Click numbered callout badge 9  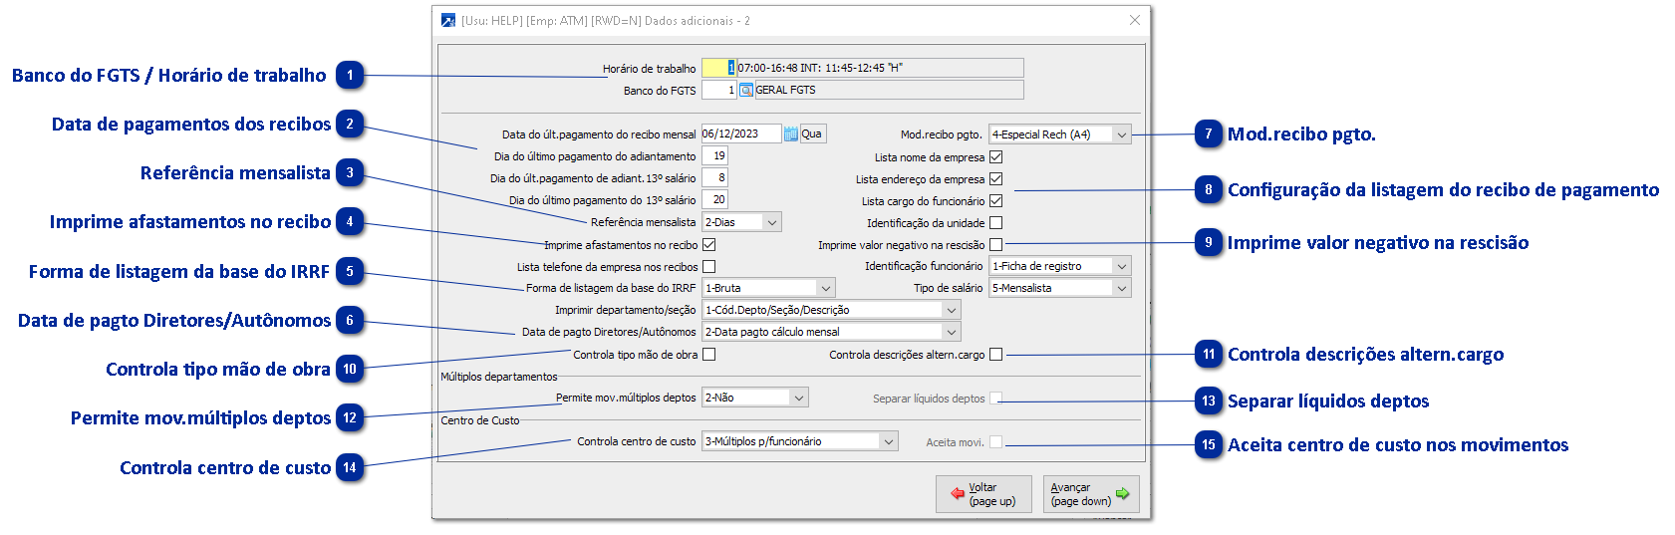tap(1209, 243)
